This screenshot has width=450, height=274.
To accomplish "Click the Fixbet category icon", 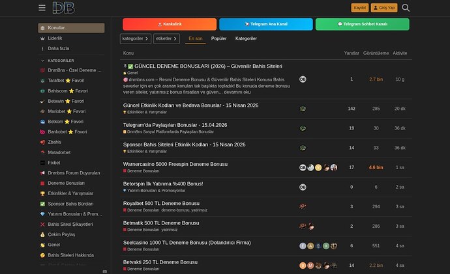I will [42, 163].
